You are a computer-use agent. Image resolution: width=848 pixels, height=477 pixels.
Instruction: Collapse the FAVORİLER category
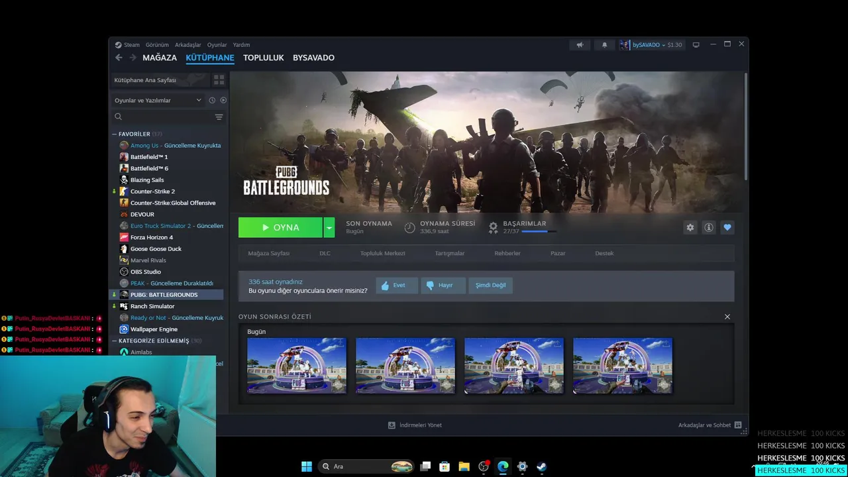tap(114, 134)
